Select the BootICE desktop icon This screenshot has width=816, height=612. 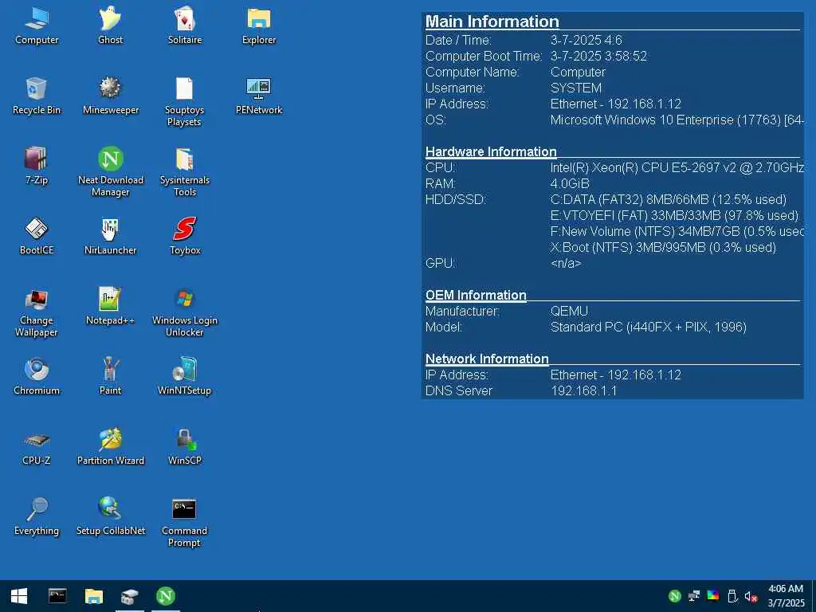[37, 237]
